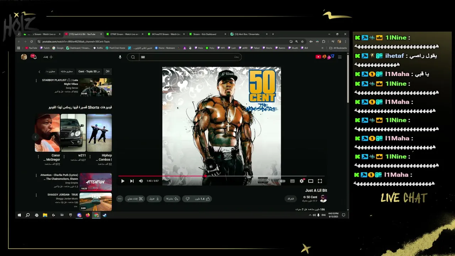Screen dimensions: 455x256
Task: Switch to theater mode view
Action: pyautogui.click(x=311, y=181)
